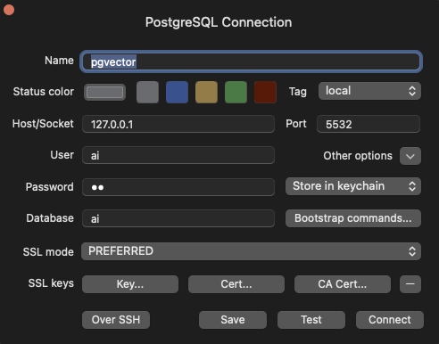This screenshot has width=439, height=344.
Task: Open Bootstrap commands dialog
Action: pos(353,218)
